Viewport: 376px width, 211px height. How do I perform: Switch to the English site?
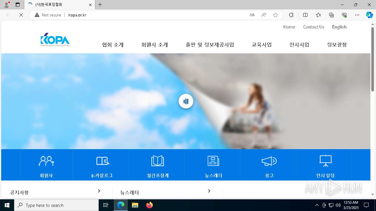coord(339,27)
